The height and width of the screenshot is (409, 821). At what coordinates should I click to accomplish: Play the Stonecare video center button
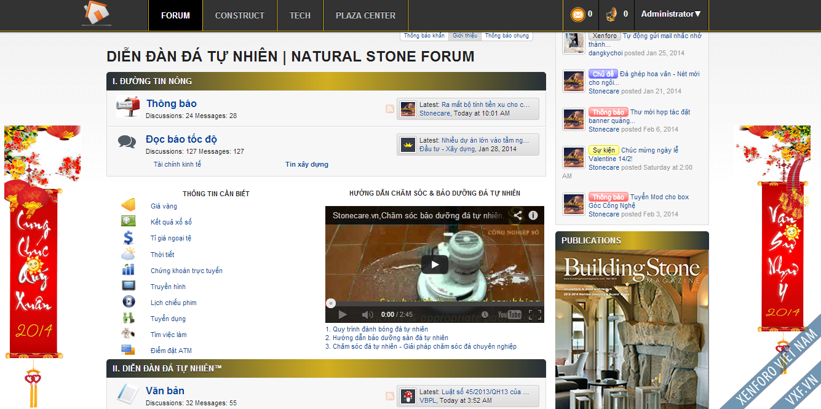point(435,264)
